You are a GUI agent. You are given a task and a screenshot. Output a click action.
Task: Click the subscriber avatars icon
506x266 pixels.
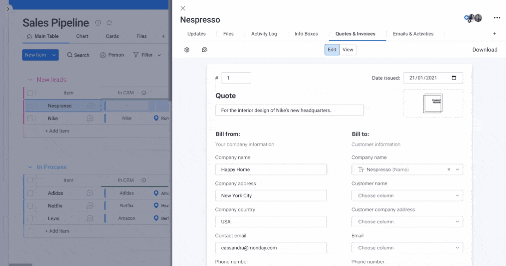[x=474, y=18]
